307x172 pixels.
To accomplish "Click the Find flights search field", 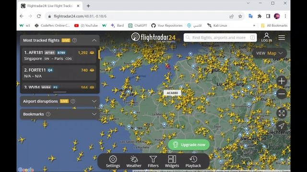I will 220,37.
